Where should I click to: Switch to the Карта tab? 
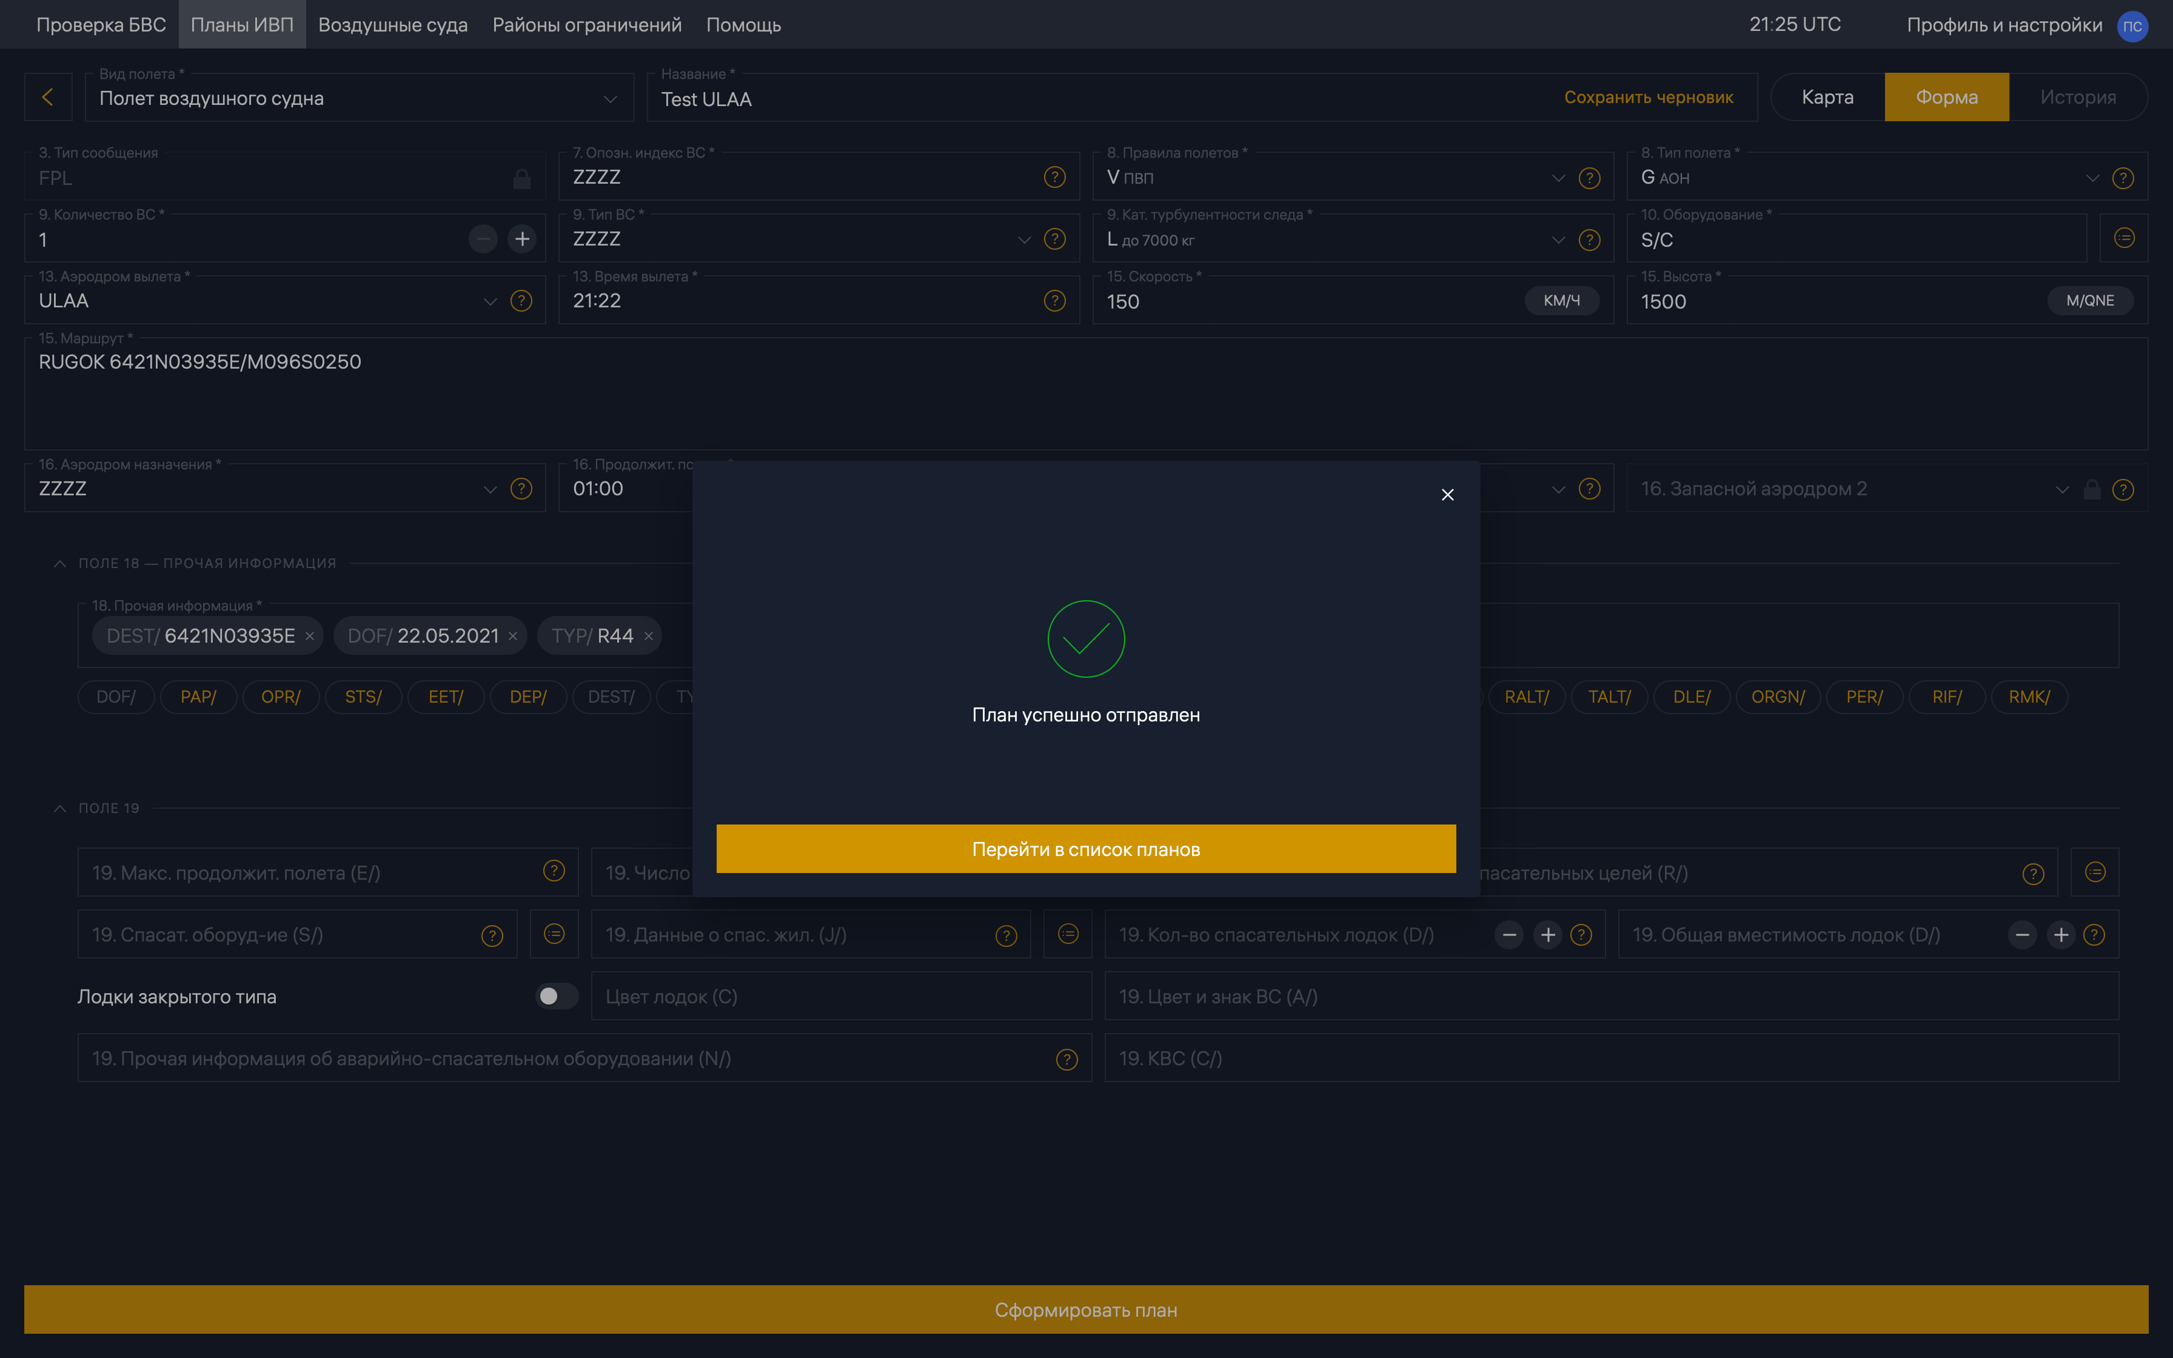(x=1827, y=97)
